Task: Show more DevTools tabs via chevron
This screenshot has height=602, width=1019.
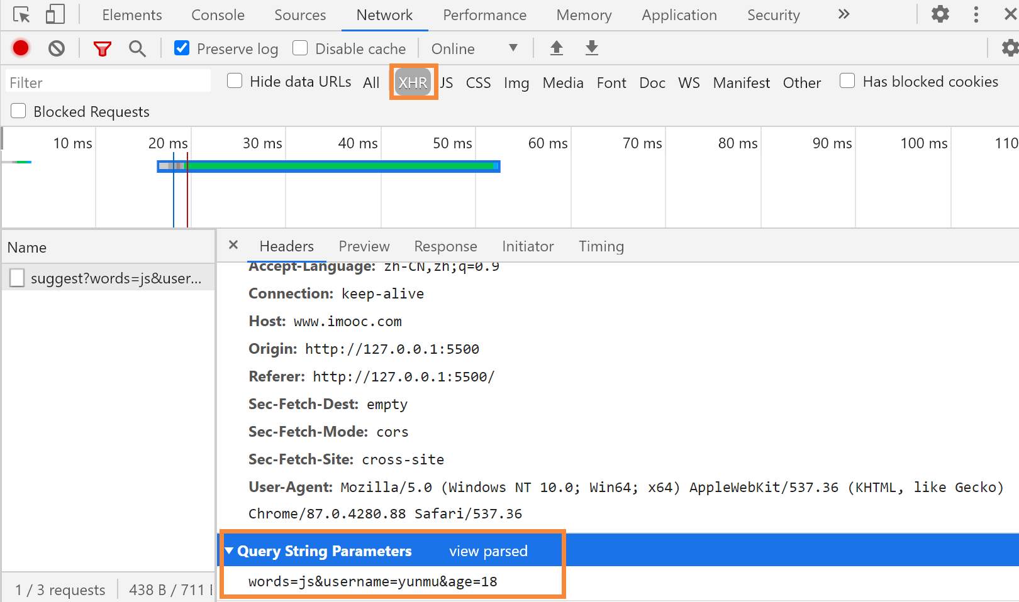Action: [x=844, y=14]
